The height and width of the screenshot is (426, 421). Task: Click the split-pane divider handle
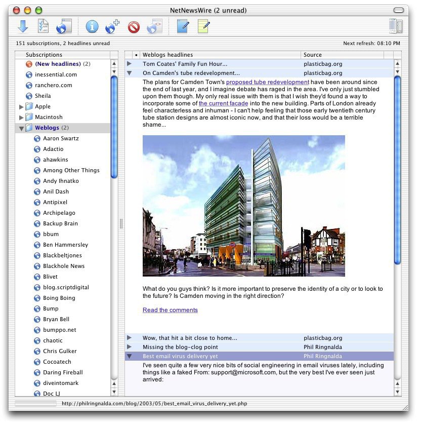pos(121,223)
